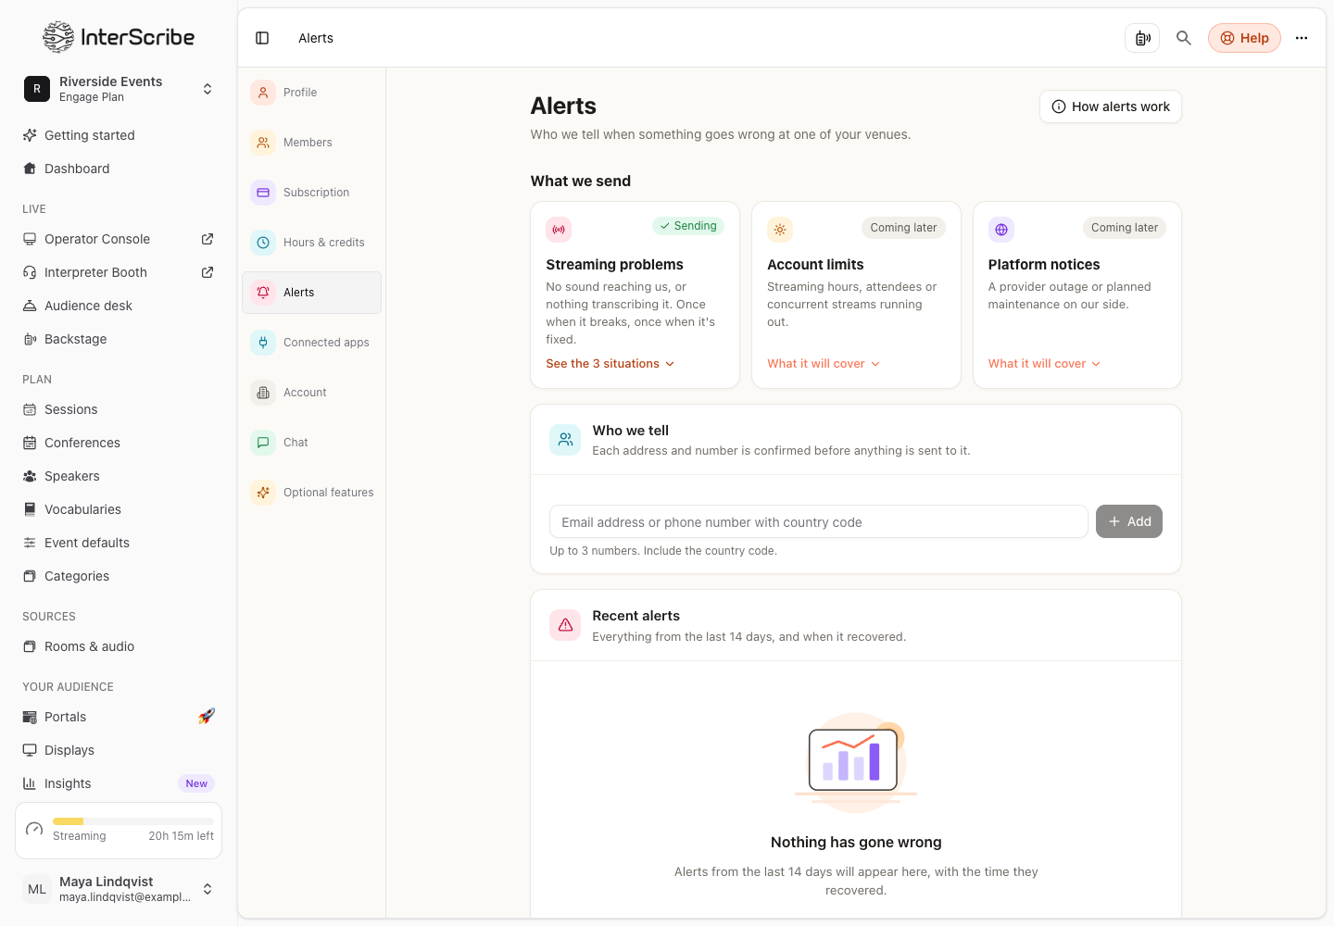Toggle the sidebar panel icon

point(262,38)
